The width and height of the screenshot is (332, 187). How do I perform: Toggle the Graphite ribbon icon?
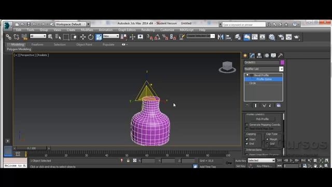pyautogui.click(x=247, y=37)
